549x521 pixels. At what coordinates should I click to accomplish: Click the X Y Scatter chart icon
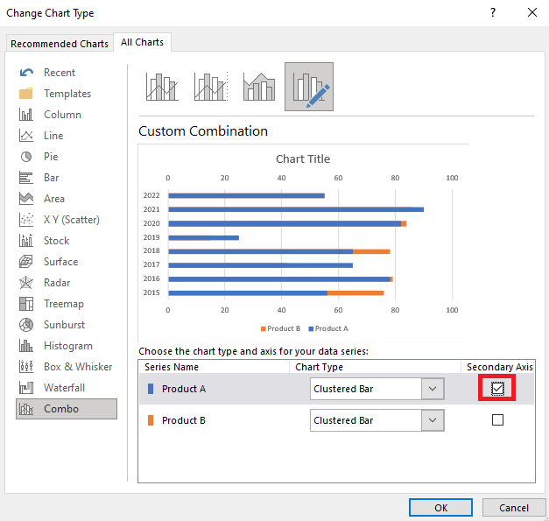pos(26,220)
